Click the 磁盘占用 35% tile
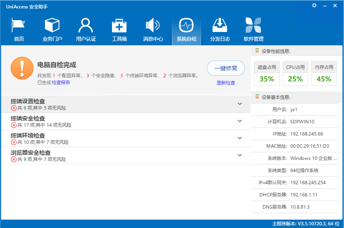Image resolution: width=344 pixels, height=228 pixels. (267, 73)
